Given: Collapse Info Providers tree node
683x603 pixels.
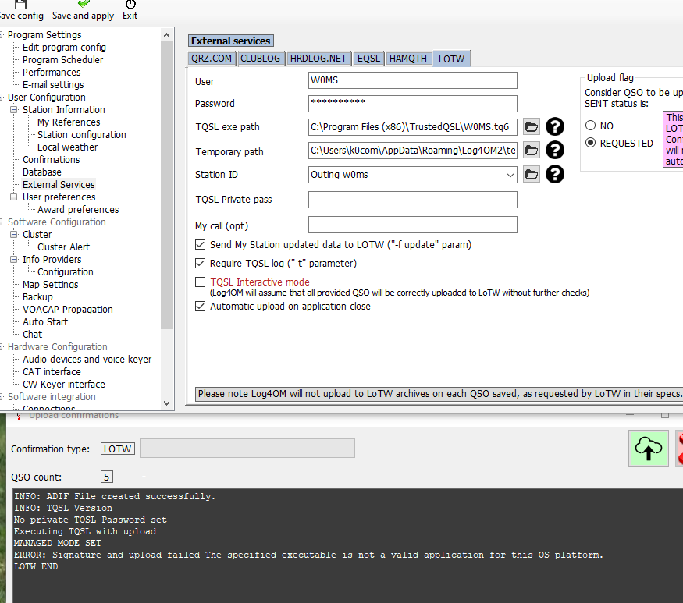Looking at the screenshot, I should coord(14,260).
